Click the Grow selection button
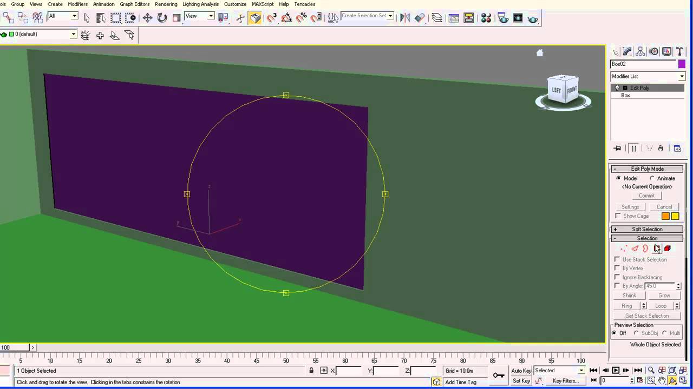This screenshot has width=693, height=389. point(664,296)
